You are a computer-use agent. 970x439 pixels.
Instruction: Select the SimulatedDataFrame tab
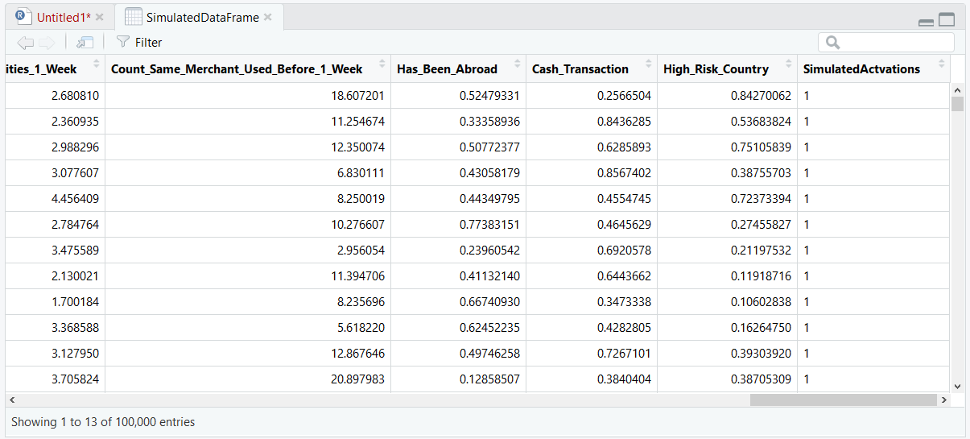pyautogui.click(x=202, y=17)
